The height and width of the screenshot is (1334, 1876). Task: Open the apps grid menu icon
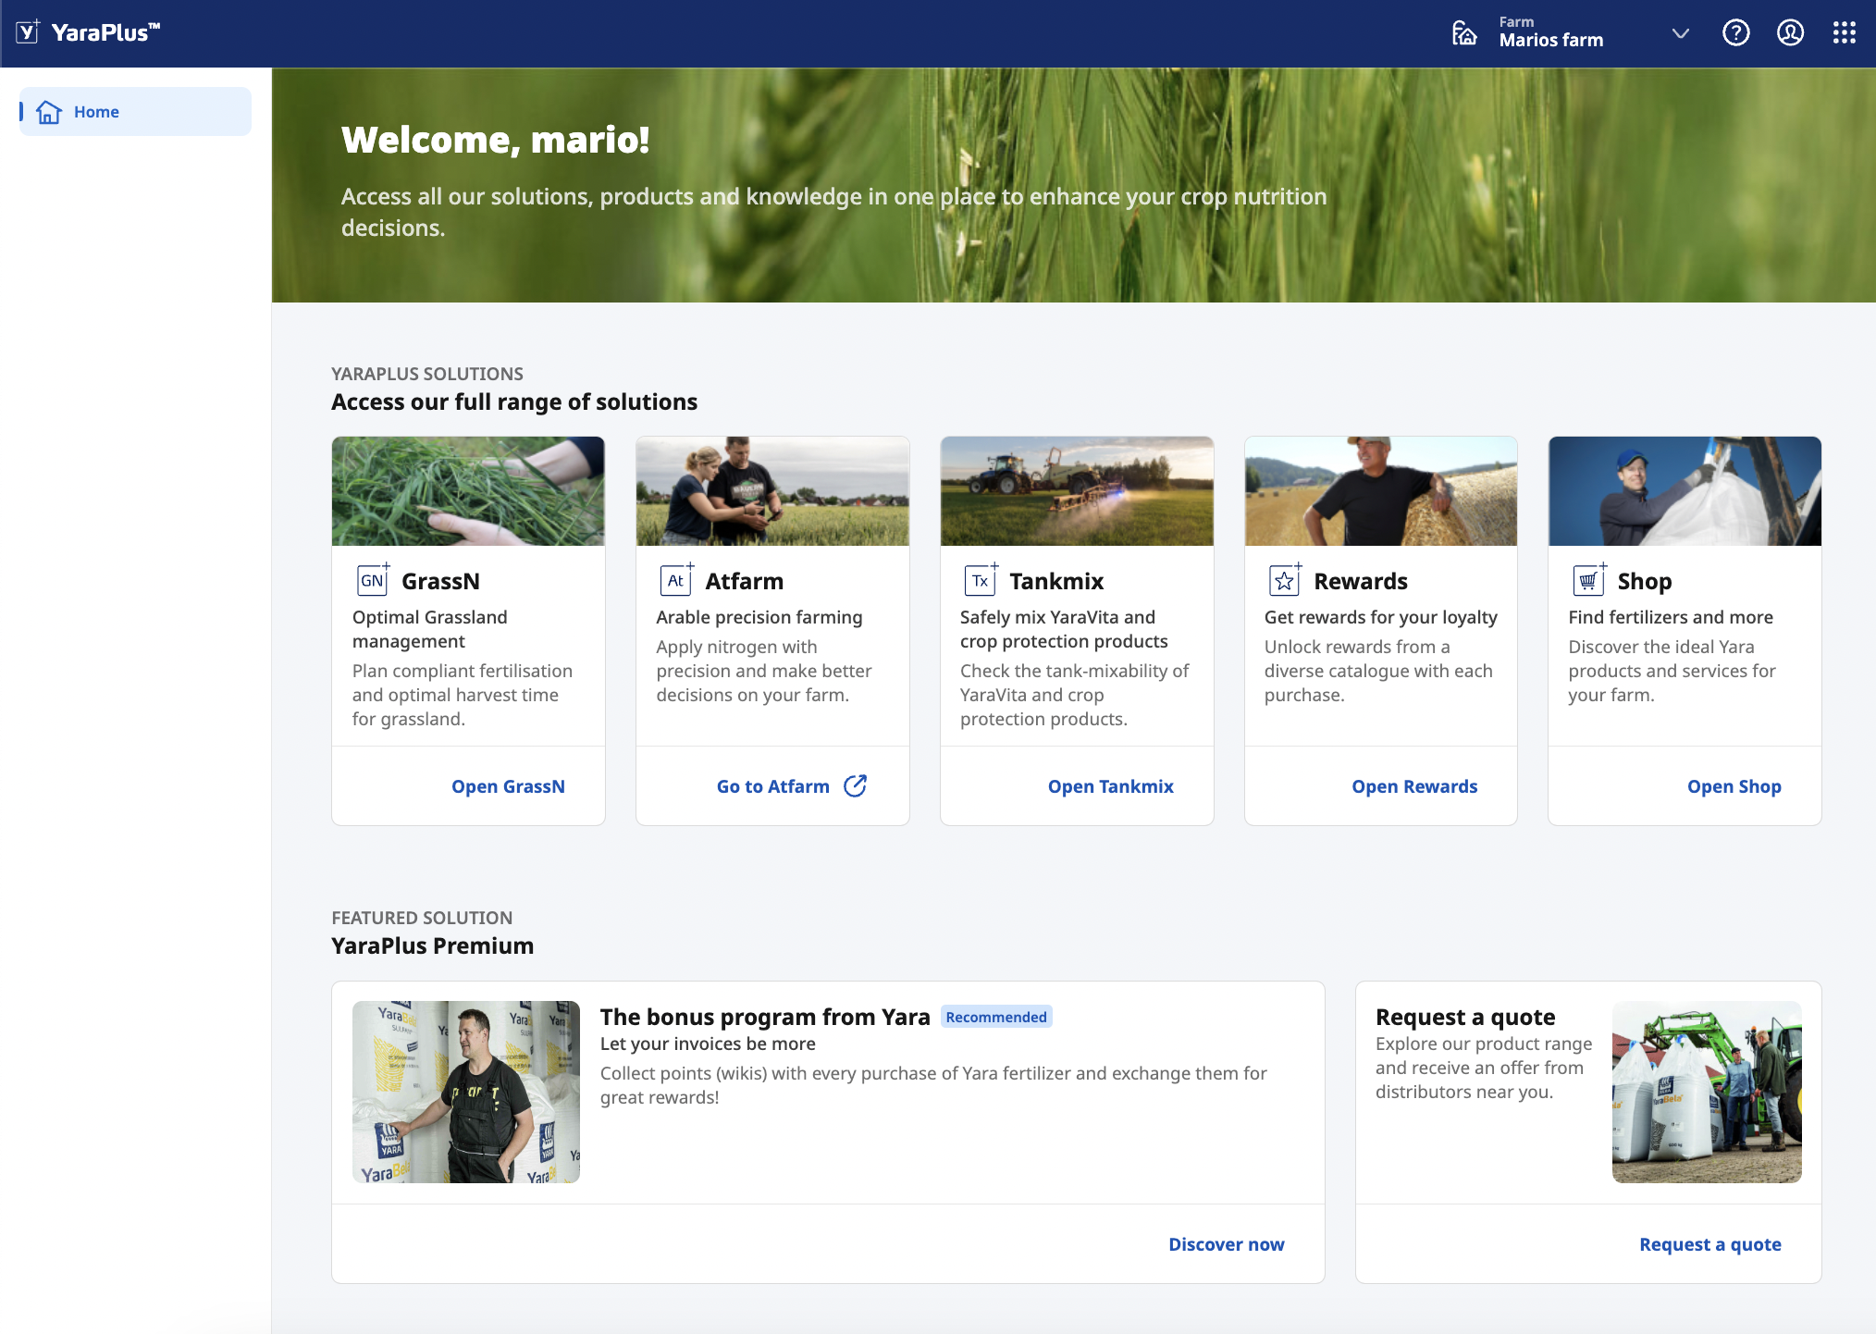(x=1845, y=33)
